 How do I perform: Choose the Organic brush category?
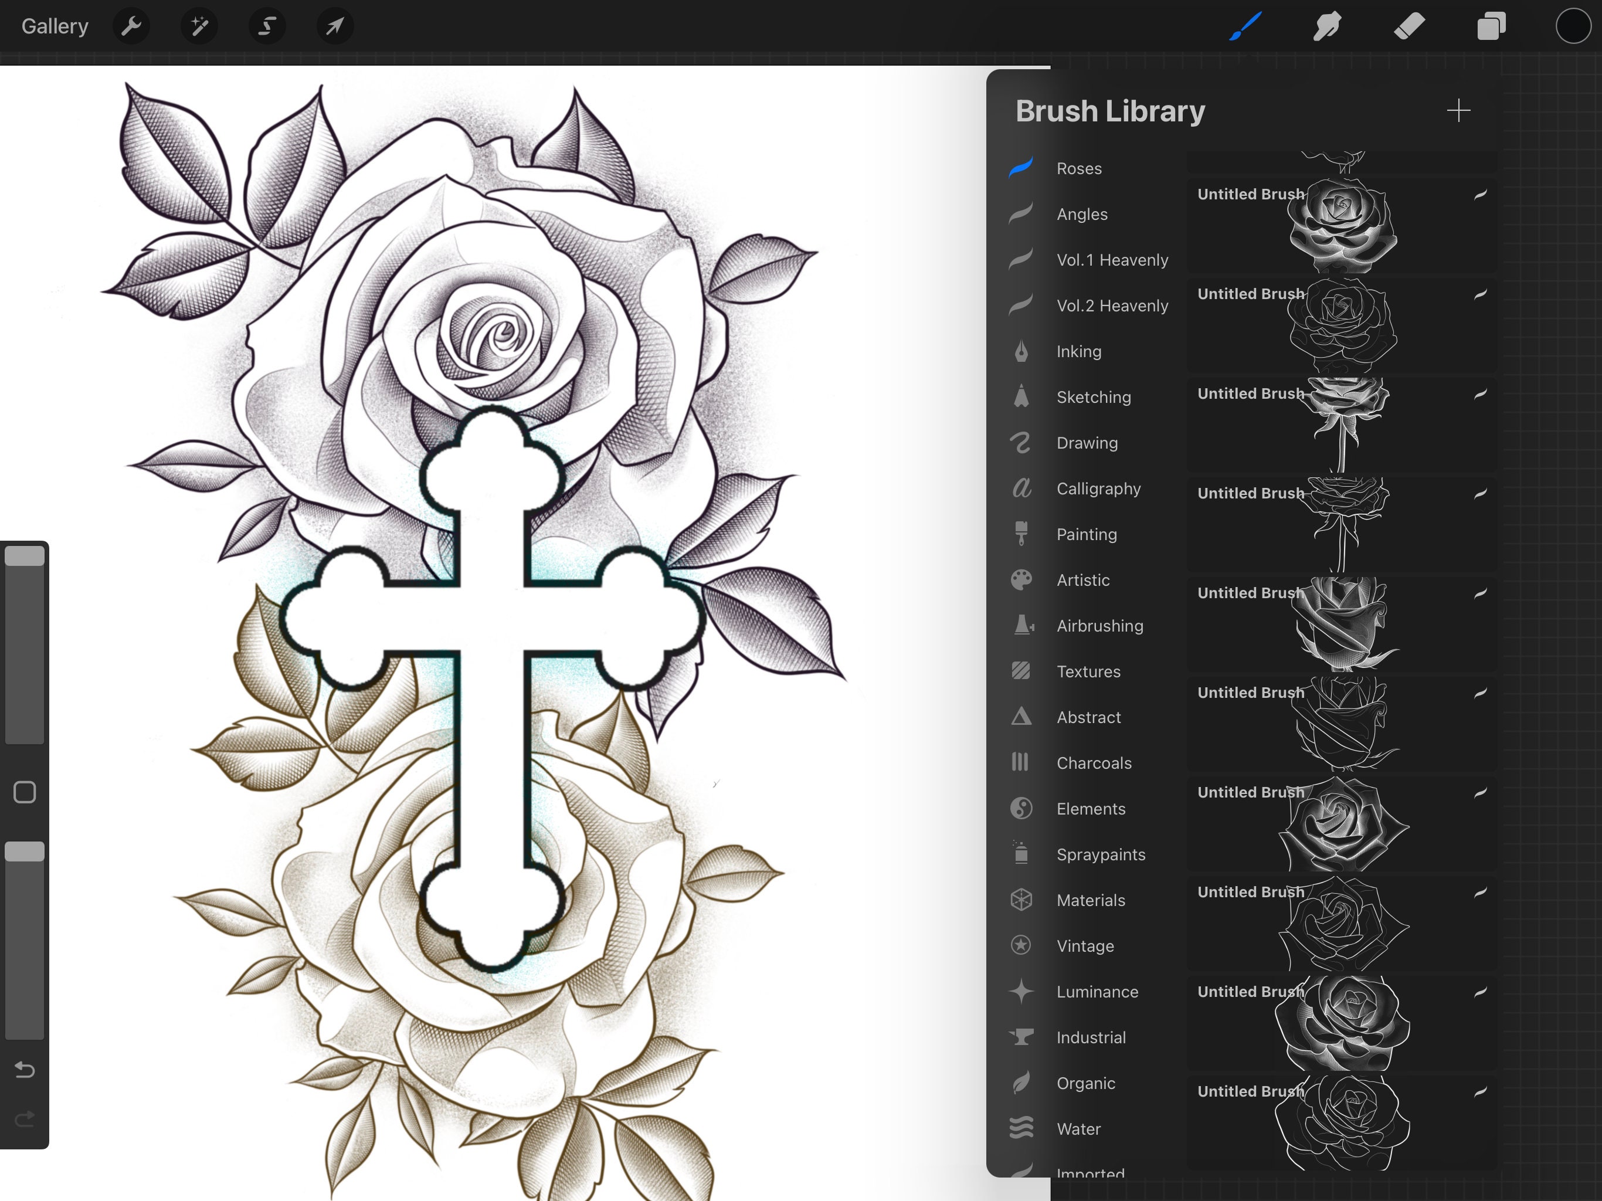coord(1085,1083)
